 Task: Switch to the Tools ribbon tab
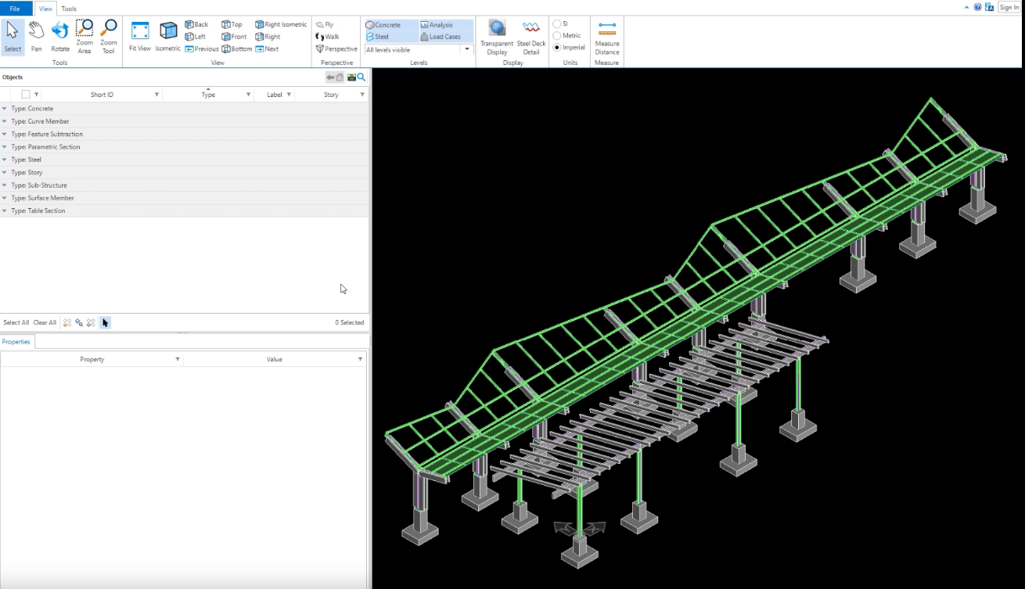pyautogui.click(x=69, y=9)
